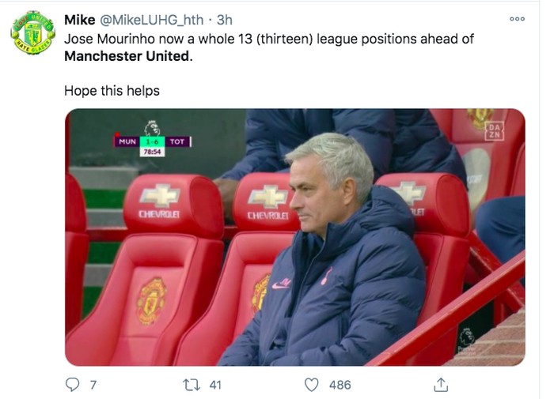Click the retweet count of 41

click(x=214, y=385)
